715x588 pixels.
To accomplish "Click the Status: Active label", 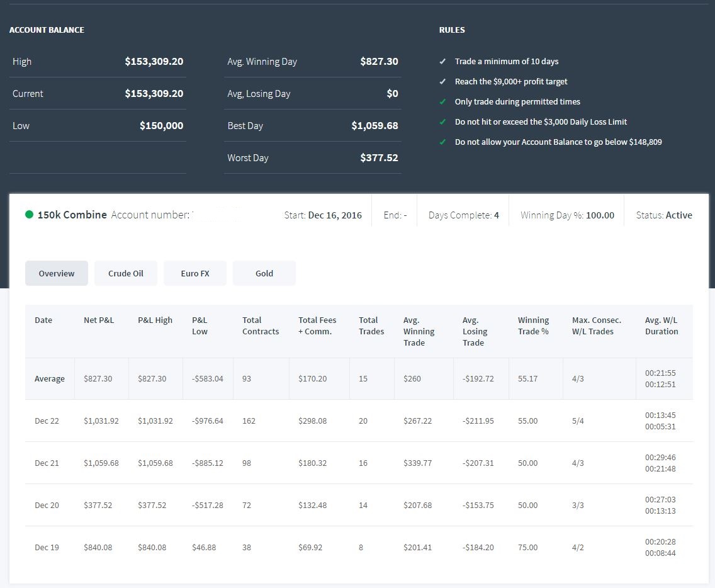I will 664,215.
